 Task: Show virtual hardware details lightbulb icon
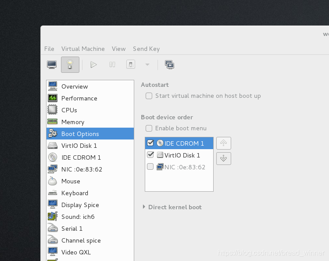coord(70,64)
